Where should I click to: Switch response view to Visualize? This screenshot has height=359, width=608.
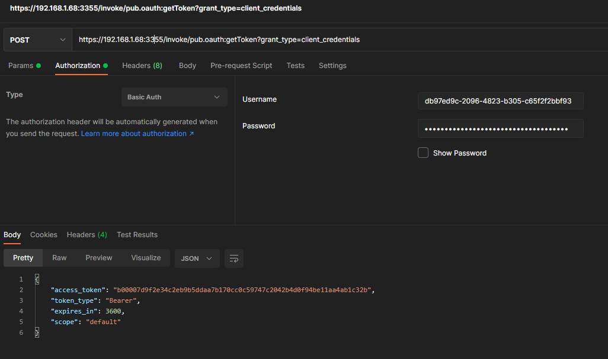(x=146, y=258)
